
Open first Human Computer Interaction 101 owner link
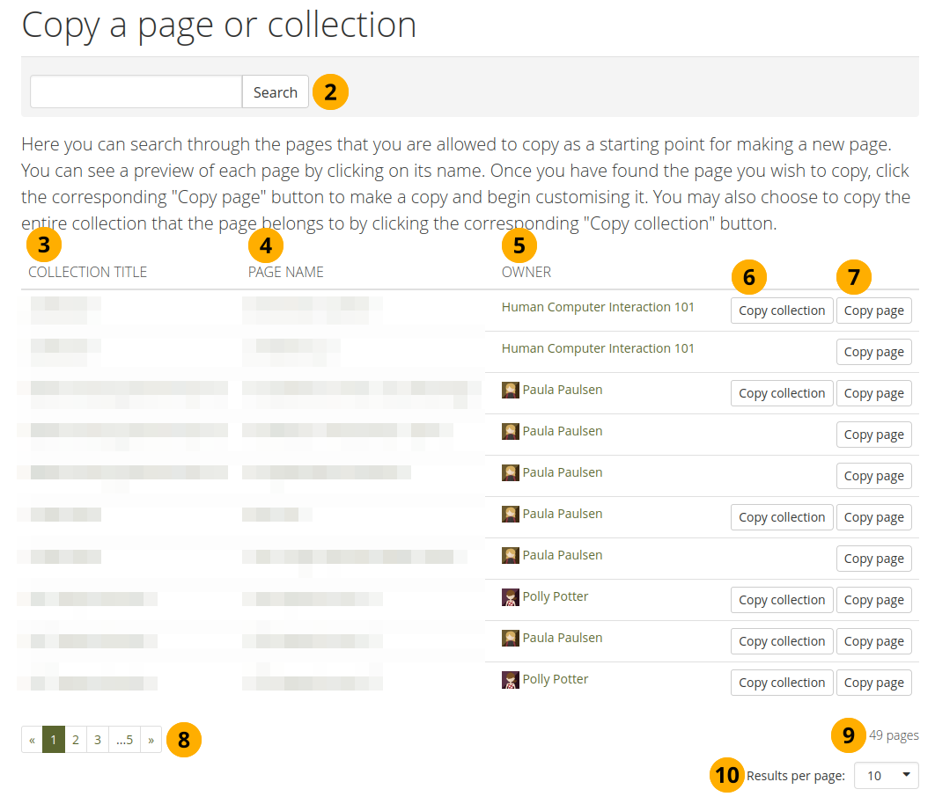click(x=598, y=307)
